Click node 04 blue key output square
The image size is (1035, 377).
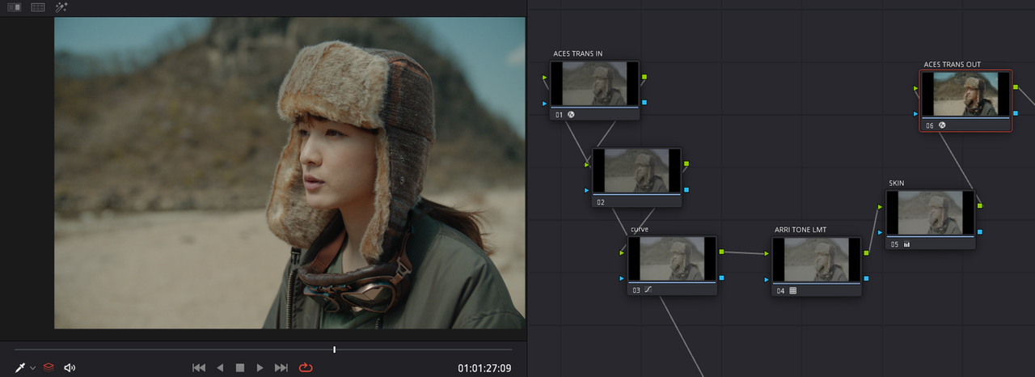(x=866, y=278)
